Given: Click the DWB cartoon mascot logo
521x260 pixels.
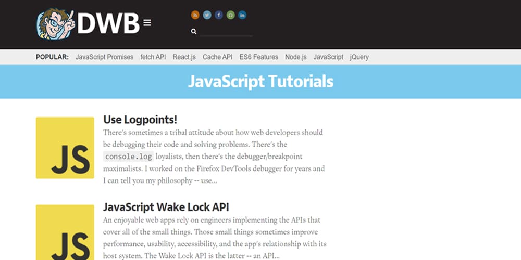Looking at the screenshot, I should tap(56, 24).
